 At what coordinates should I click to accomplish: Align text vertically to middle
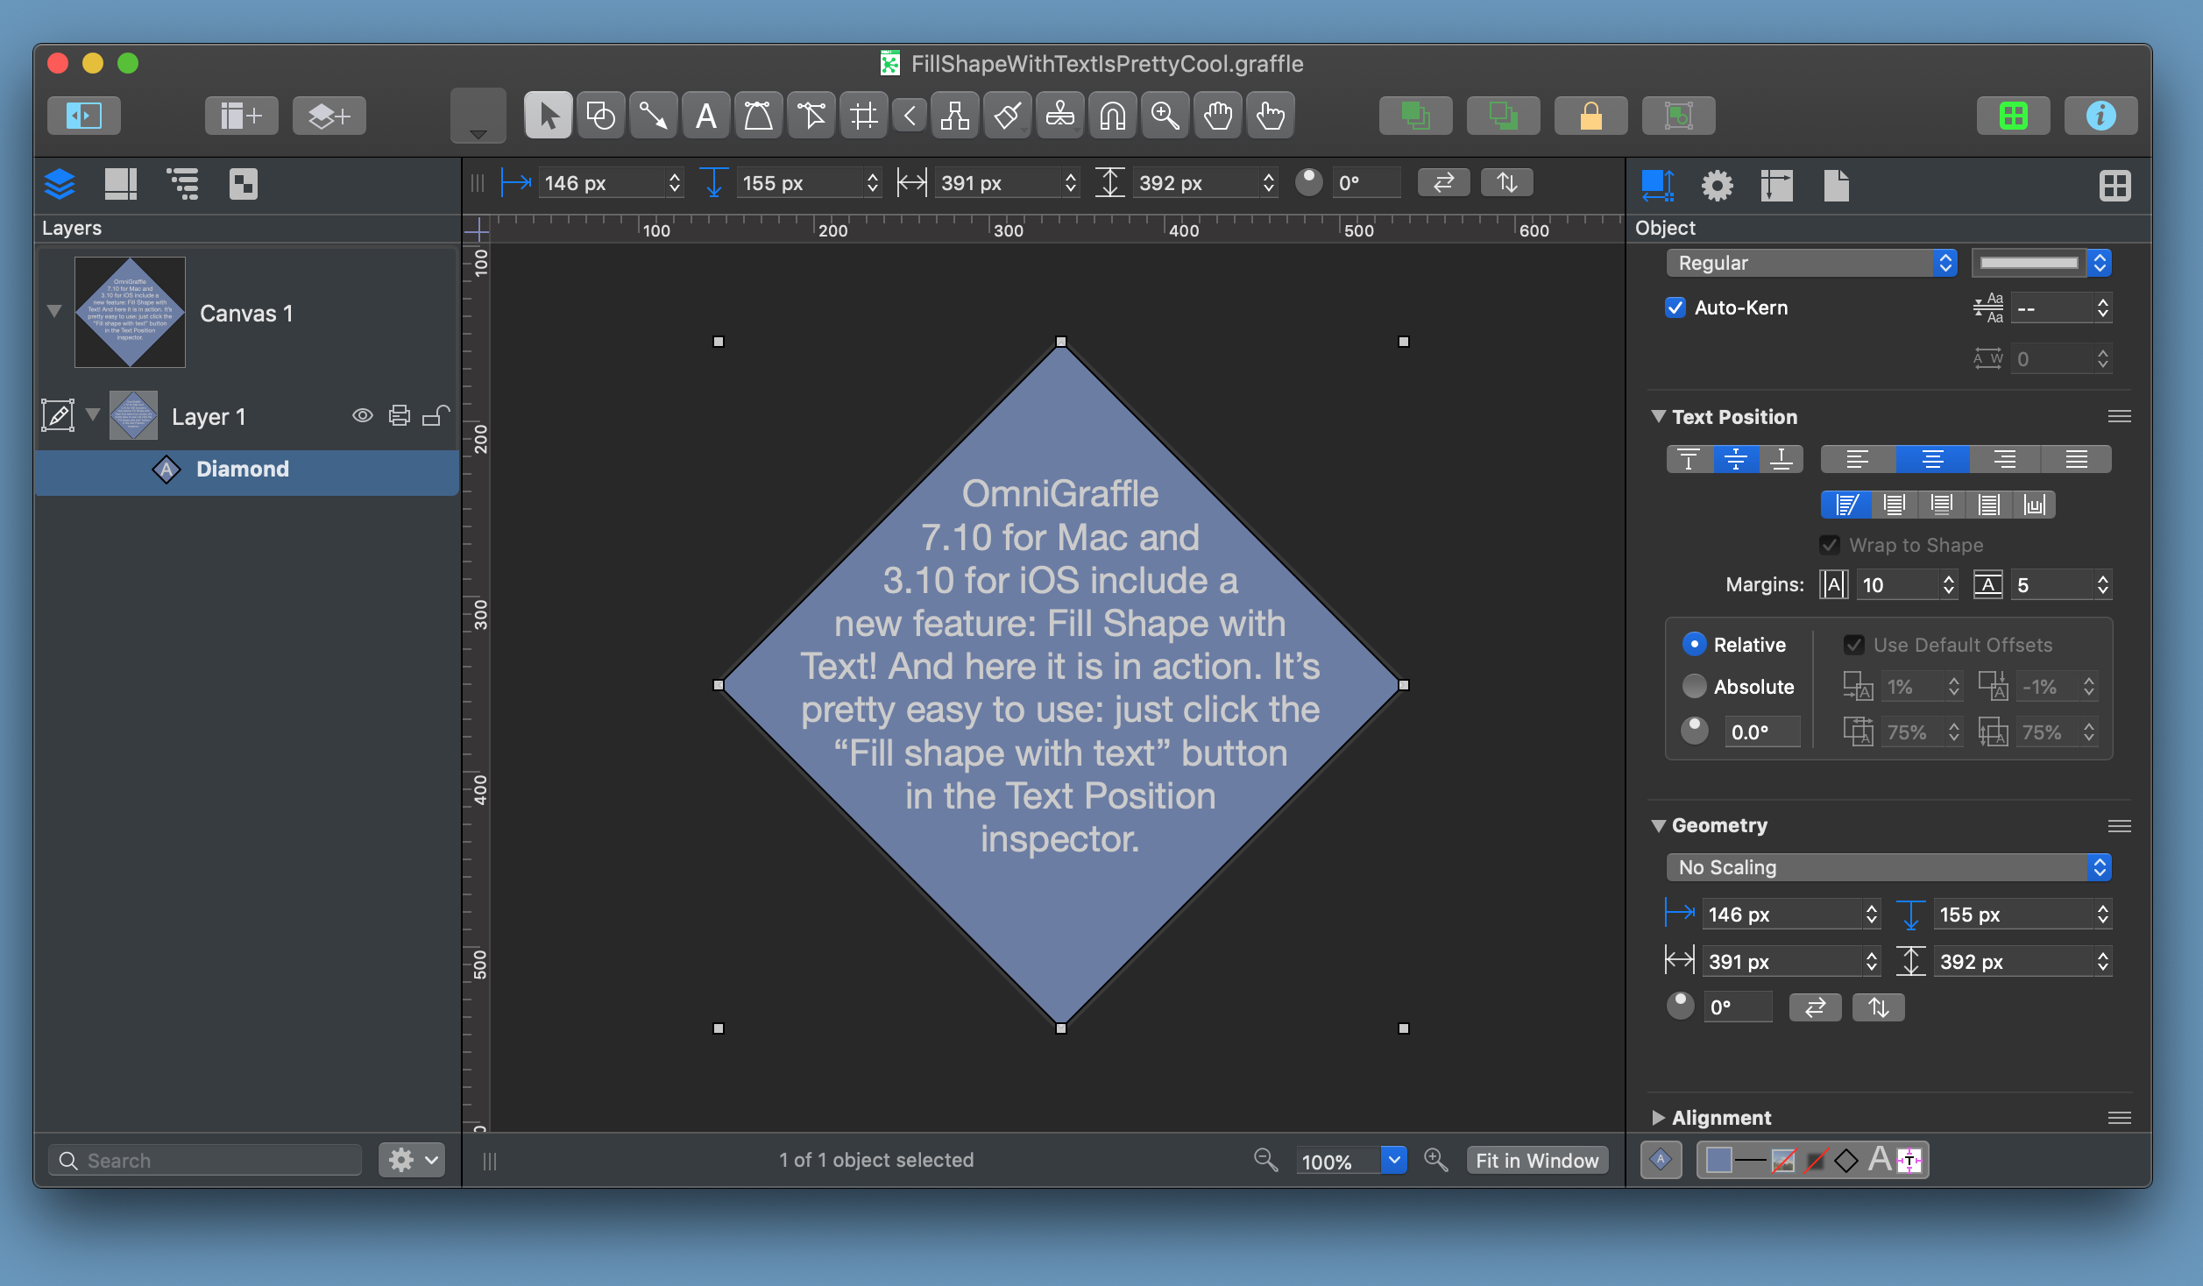1735,459
